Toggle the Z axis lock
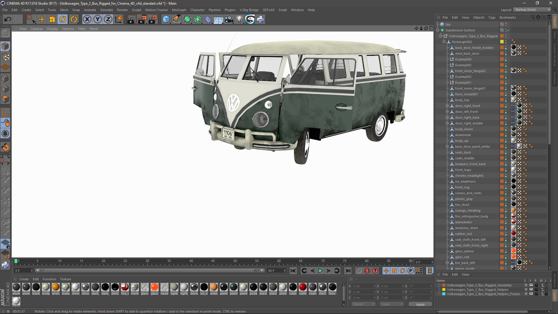The width and height of the screenshot is (558, 314). (x=108, y=19)
